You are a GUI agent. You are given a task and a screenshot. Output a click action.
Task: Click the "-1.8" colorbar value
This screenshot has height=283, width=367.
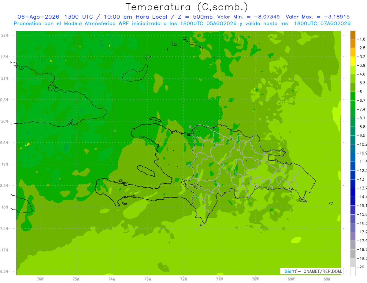pyautogui.click(x=361, y=39)
